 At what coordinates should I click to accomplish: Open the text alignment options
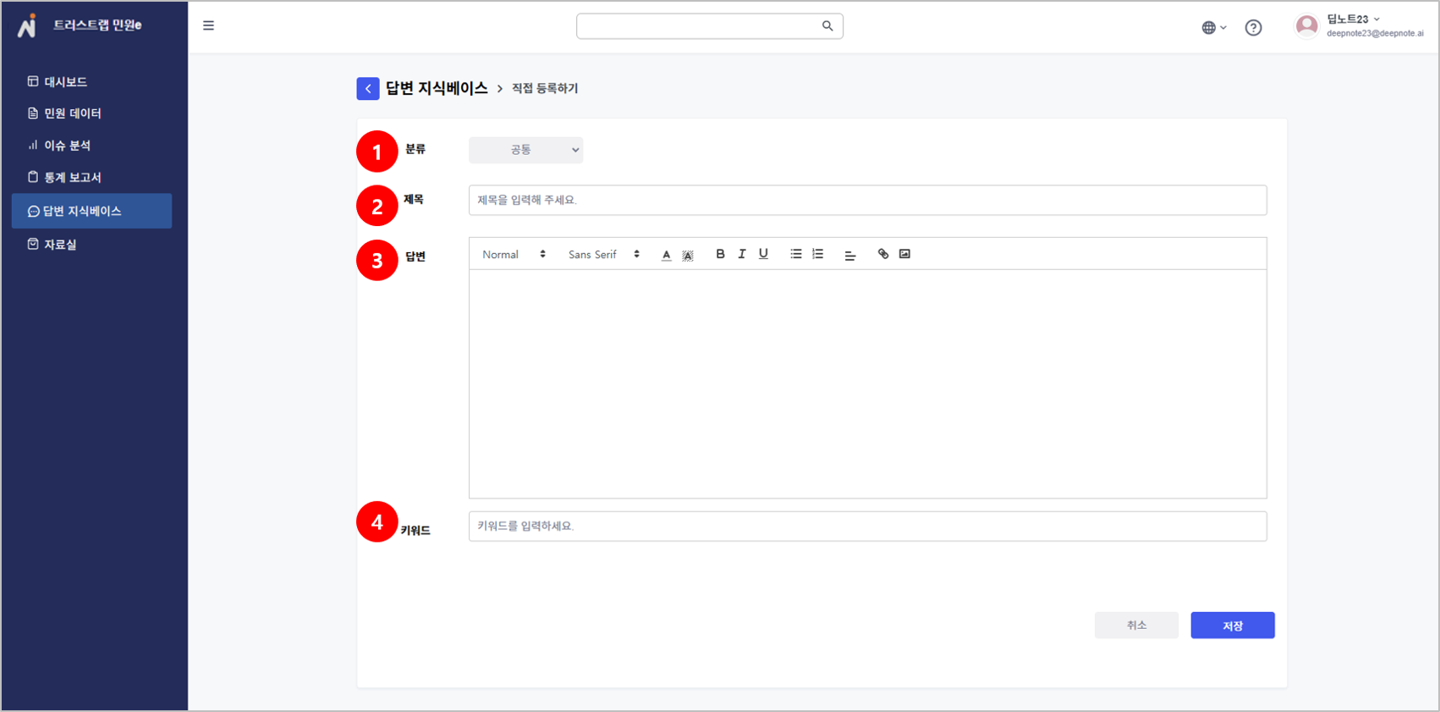click(x=850, y=255)
